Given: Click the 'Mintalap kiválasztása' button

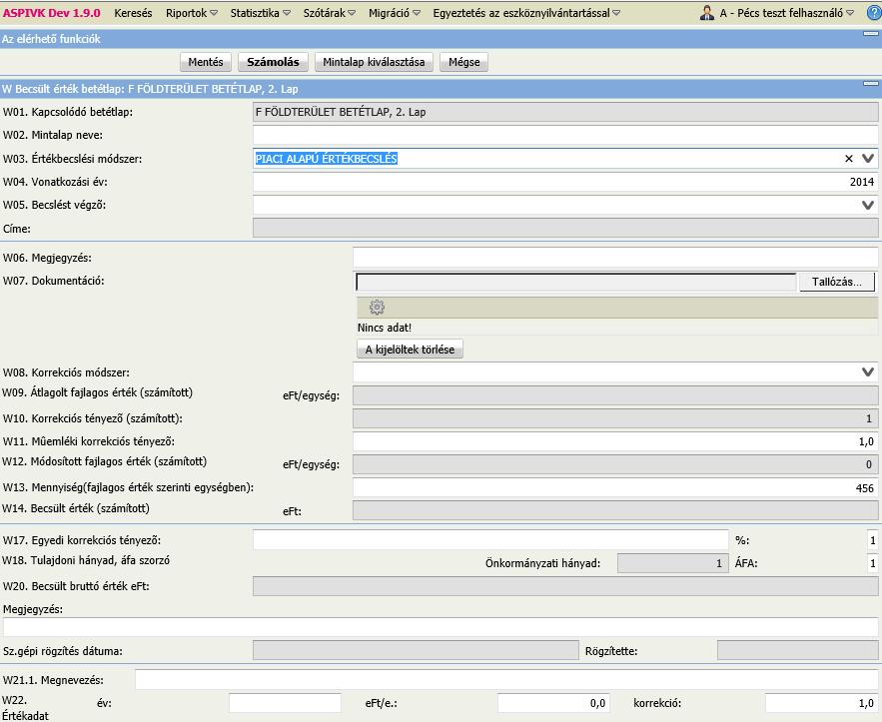Looking at the screenshot, I should [374, 62].
